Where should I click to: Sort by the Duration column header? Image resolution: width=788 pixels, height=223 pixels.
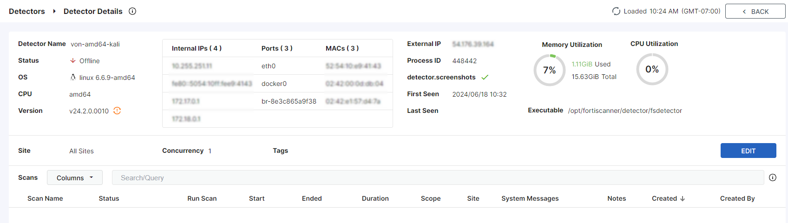(x=375, y=198)
